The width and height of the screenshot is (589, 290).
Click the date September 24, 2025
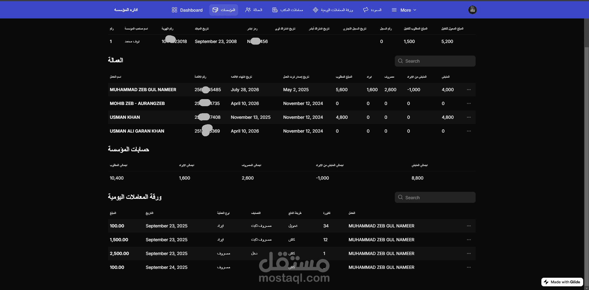coord(167,267)
